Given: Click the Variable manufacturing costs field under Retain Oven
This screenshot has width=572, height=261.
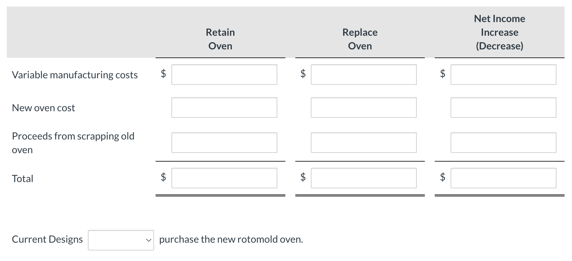Looking at the screenshot, I should (x=224, y=75).
